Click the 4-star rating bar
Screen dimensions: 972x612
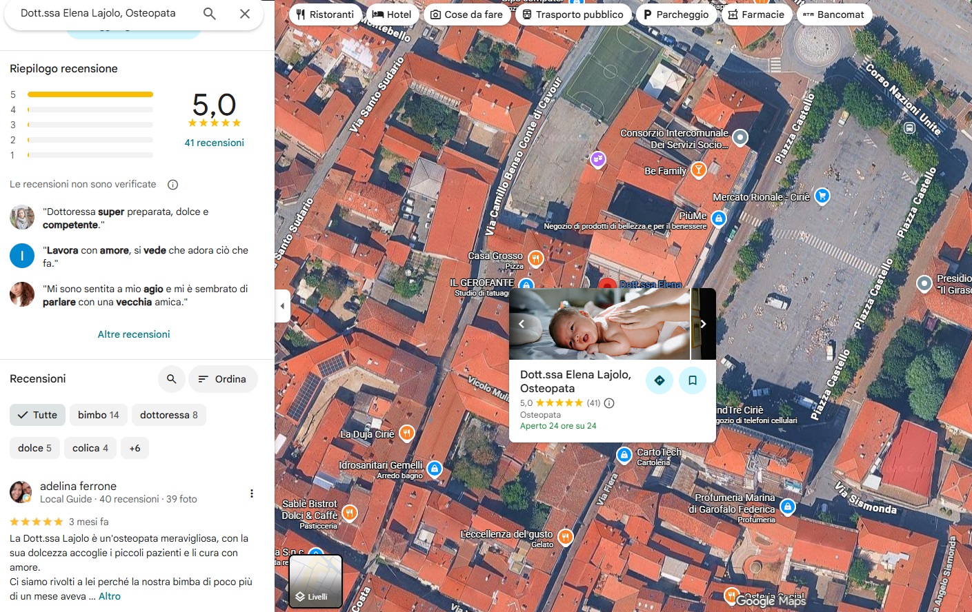(90, 110)
